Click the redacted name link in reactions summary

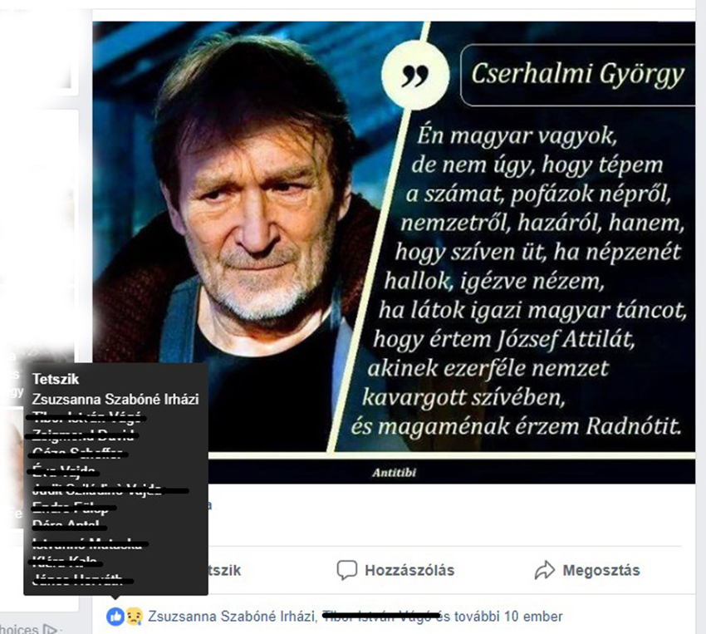point(381,616)
